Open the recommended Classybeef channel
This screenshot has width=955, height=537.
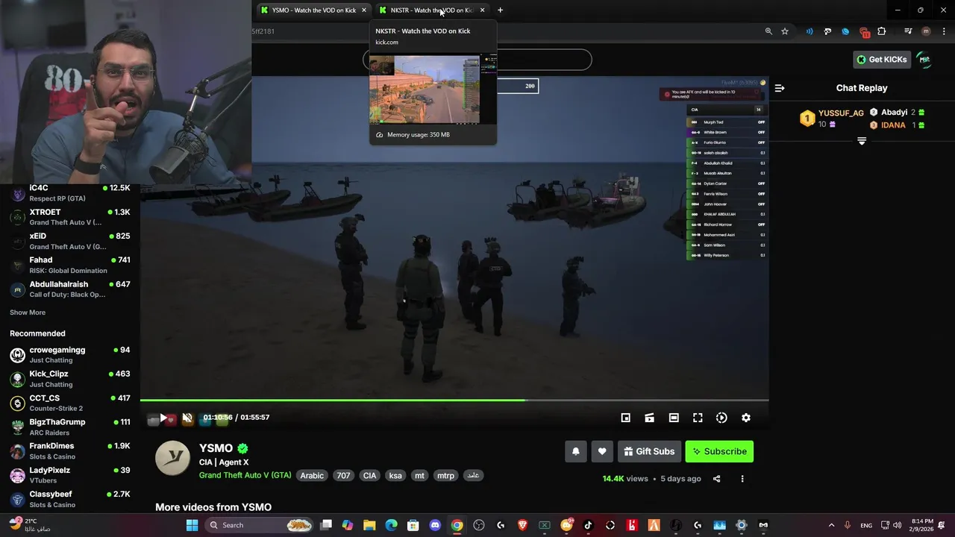click(x=70, y=499)
